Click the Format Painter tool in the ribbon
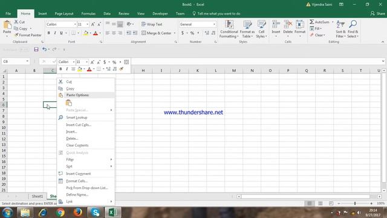This screenshot has width=387, height=218. pyautogui.click(x=28, y=35)
